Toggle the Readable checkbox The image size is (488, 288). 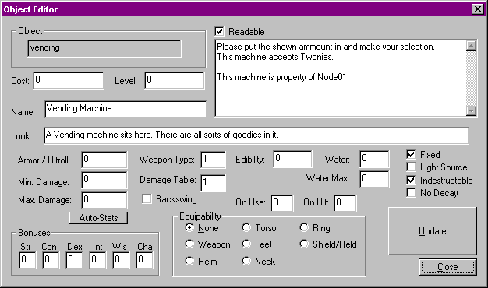[x=219, y=32]
